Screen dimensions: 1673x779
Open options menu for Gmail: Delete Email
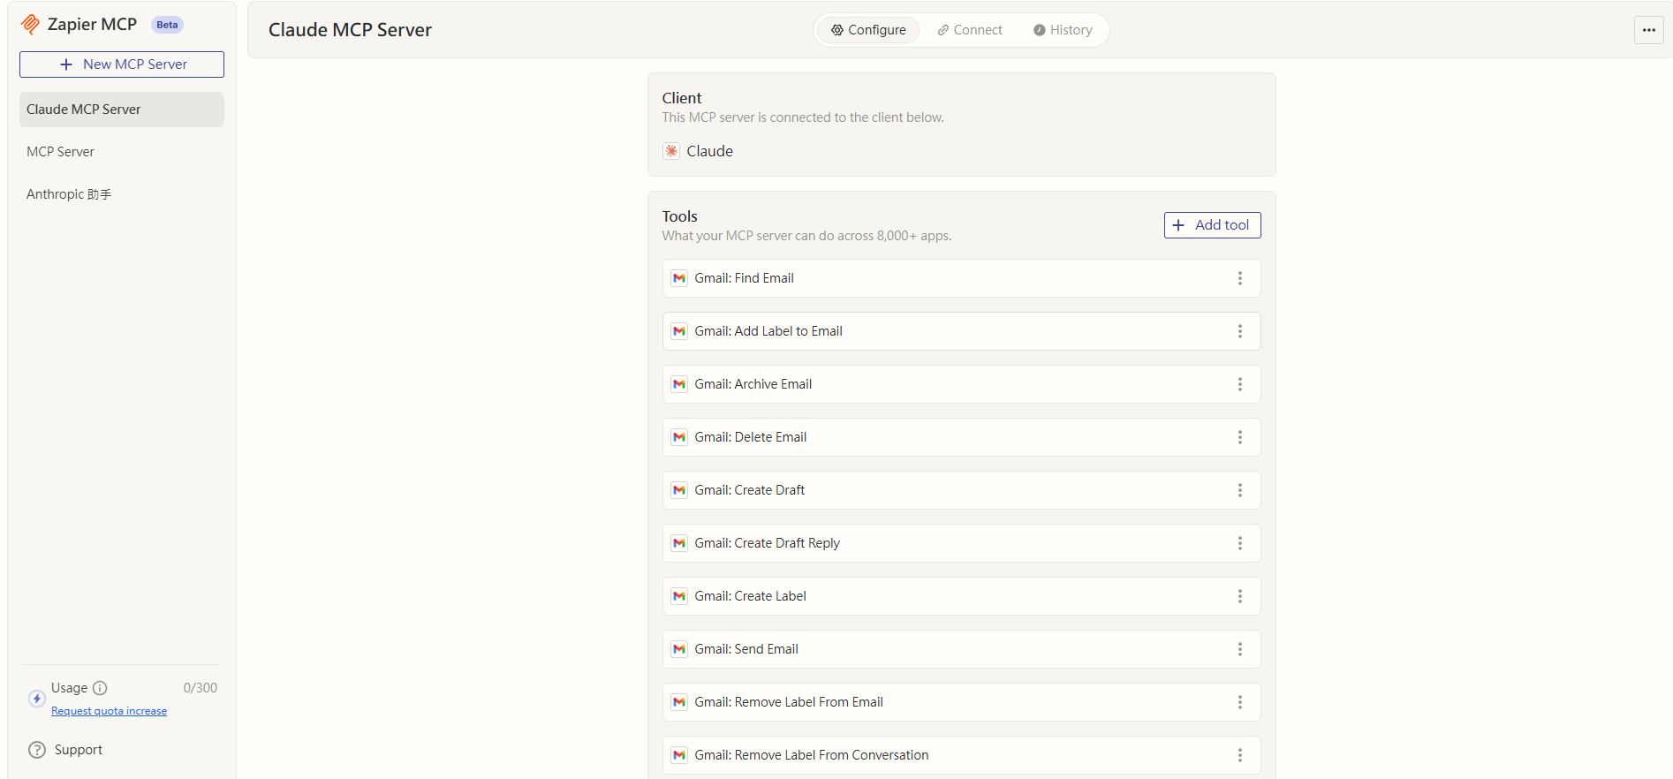[1239, 437]
